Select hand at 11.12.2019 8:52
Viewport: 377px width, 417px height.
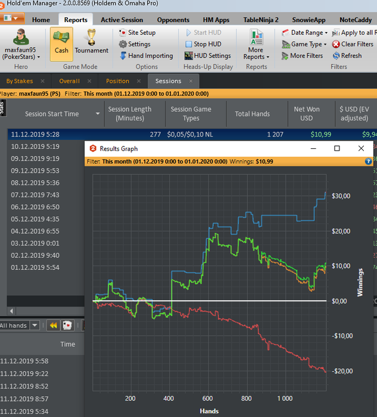24,386
